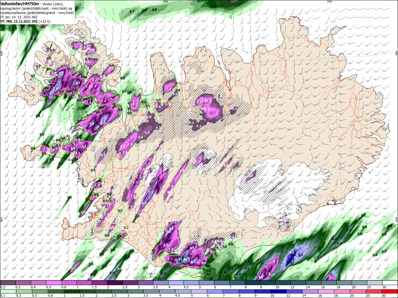Click the 3.7 precipitation value on the map

tap(234, 269)
